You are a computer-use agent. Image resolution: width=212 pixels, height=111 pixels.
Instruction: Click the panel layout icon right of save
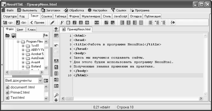46,36
